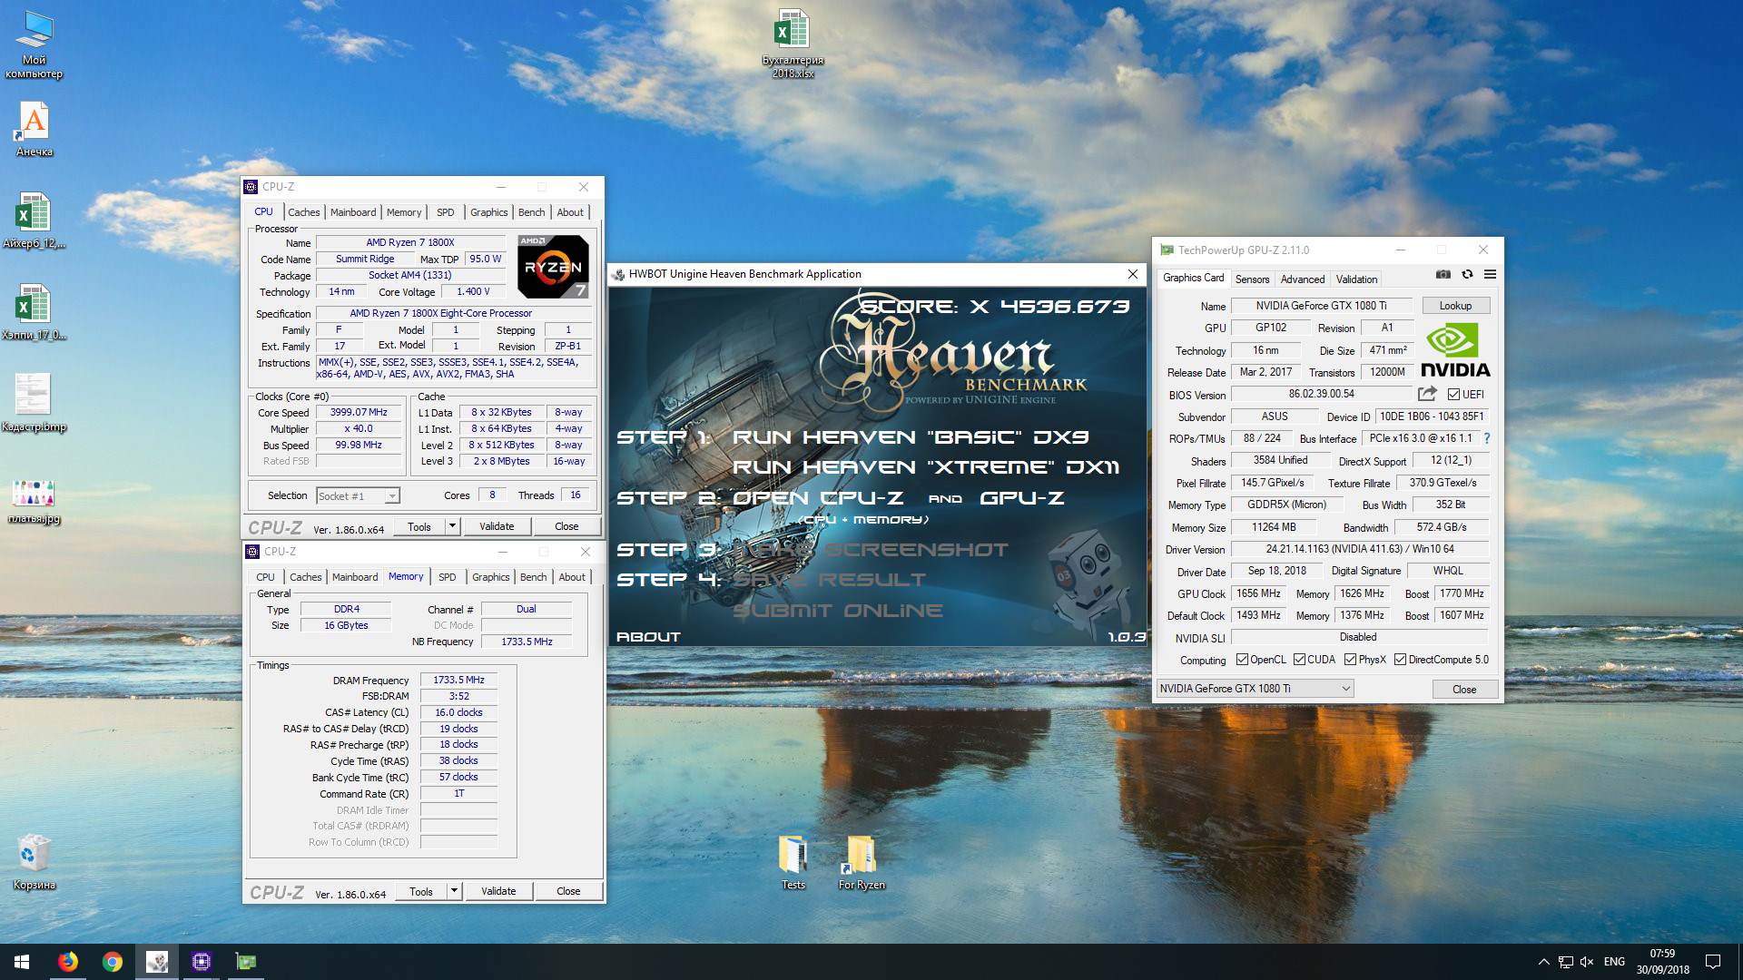Click network tray icon
Screen dimensions: 1743x980
click(1566, 962)
